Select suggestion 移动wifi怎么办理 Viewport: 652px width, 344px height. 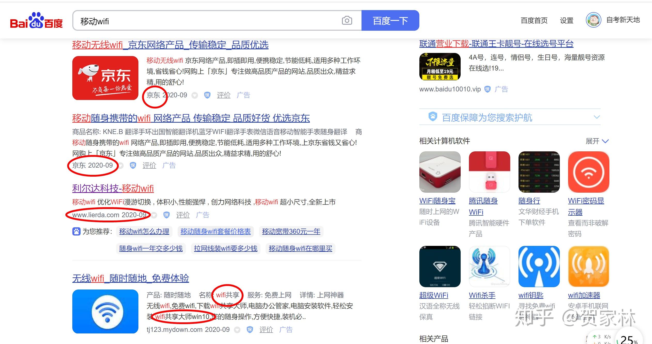point(144,231)
